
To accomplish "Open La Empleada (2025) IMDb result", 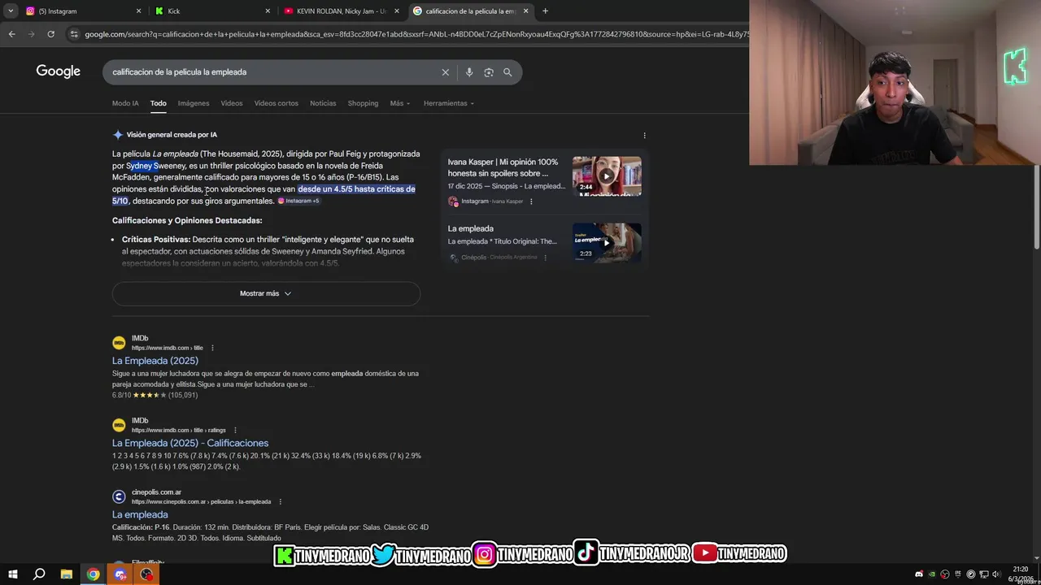I will click(x=155, y=361).
